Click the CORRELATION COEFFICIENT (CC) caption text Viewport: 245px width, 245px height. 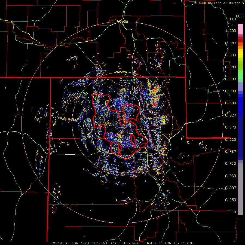86,243
